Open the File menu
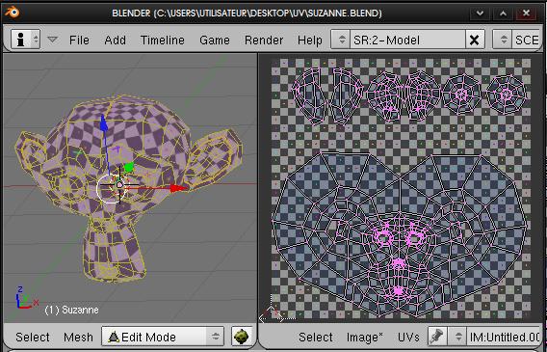The height and width of the screenshot is (352, 547). coord(79,41)
